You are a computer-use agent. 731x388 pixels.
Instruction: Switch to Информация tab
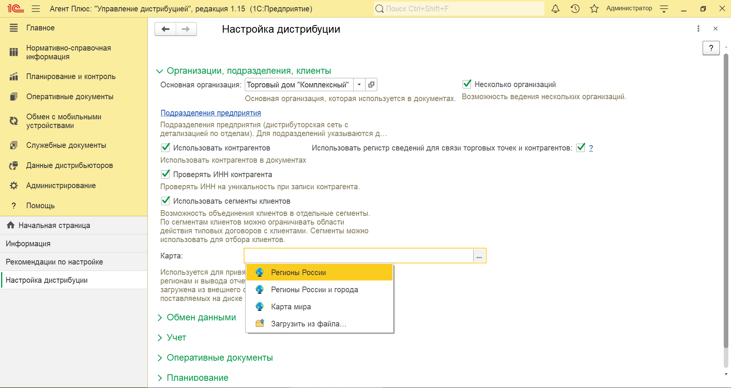74,244
